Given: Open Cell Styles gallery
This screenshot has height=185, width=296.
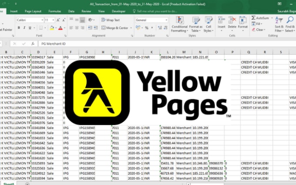Looking at the screenshot, I should pyautogui.click(x=209, y=24).
